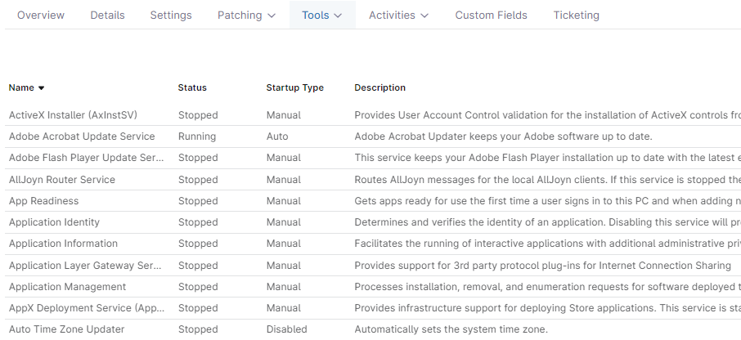Select the Auto Time Zone Updater service
Screen dimensions: 741x340
[66, 329]
